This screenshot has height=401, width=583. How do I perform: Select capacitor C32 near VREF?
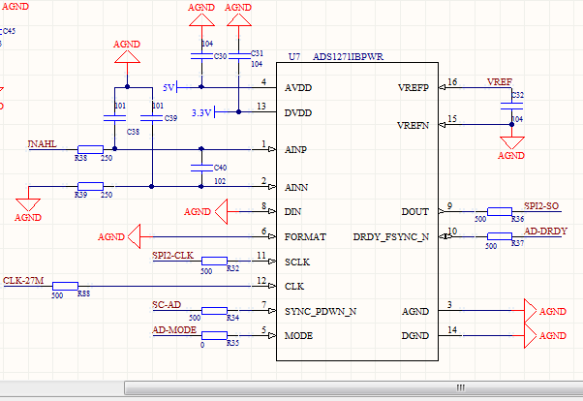511,106
